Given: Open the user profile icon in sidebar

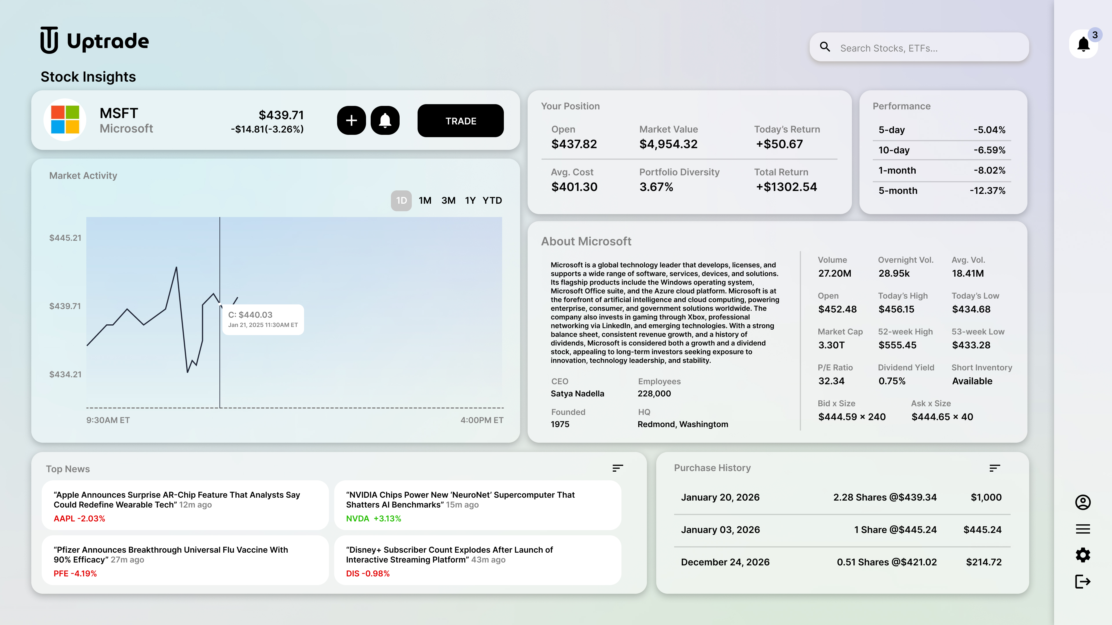Looking at the screenshot, I should (1083, 502).
